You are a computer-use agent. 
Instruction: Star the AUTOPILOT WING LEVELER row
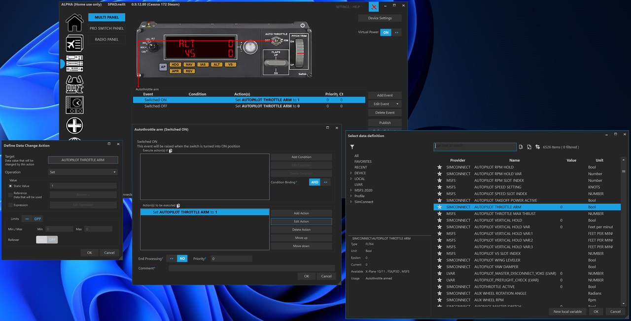[x=439, y=260]
